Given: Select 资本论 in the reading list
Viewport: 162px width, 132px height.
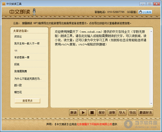Looking at the screenshot, I should pos(18,36).
